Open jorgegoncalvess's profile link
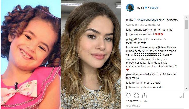Screen dimensions: 189x109 coord(136,34)
